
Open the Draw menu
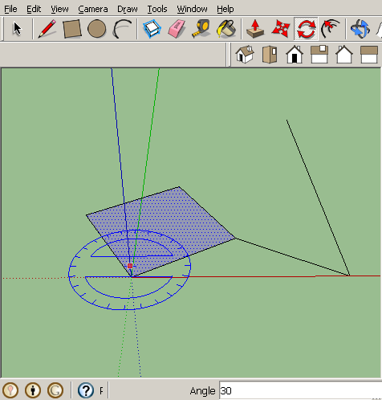pos(128,9)
